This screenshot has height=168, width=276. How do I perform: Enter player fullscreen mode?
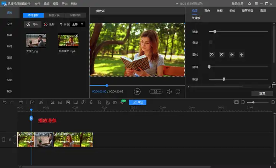[x=178, y=91]
